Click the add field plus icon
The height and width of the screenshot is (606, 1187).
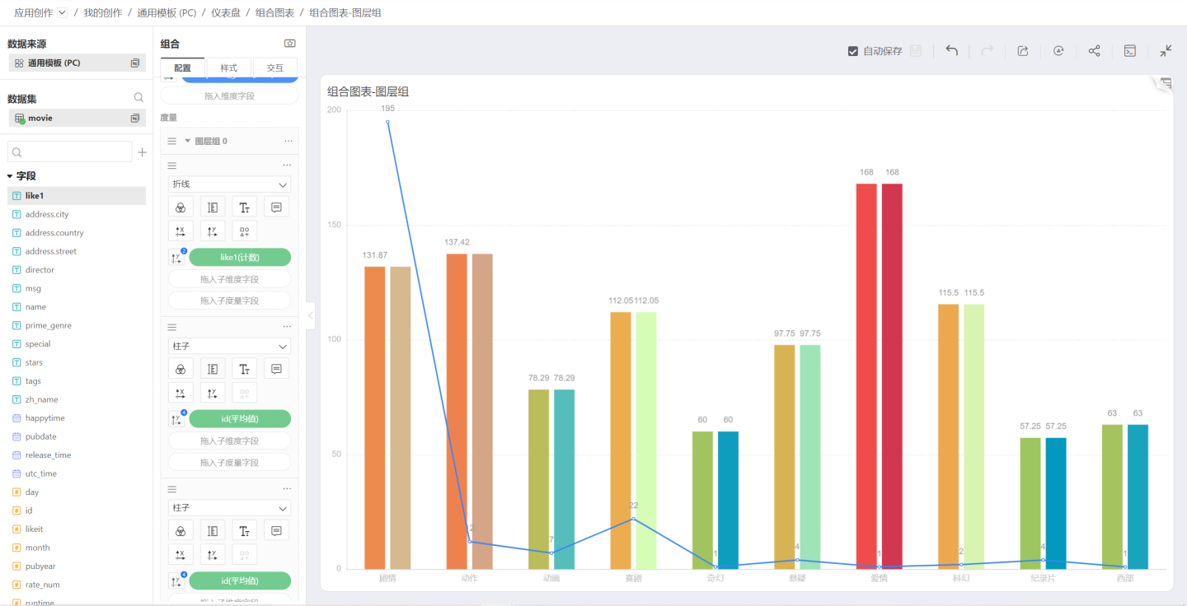(142, 152)
